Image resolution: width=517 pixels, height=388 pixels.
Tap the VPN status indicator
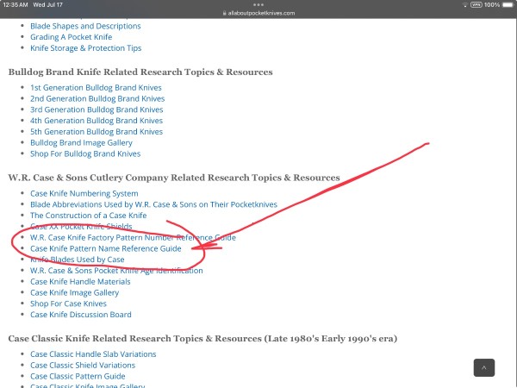pyautogui.click(x=477, y=4)
